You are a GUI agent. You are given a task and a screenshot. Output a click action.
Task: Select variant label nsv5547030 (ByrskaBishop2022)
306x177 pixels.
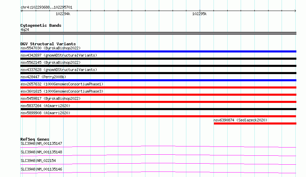click(x=51, y=48)
